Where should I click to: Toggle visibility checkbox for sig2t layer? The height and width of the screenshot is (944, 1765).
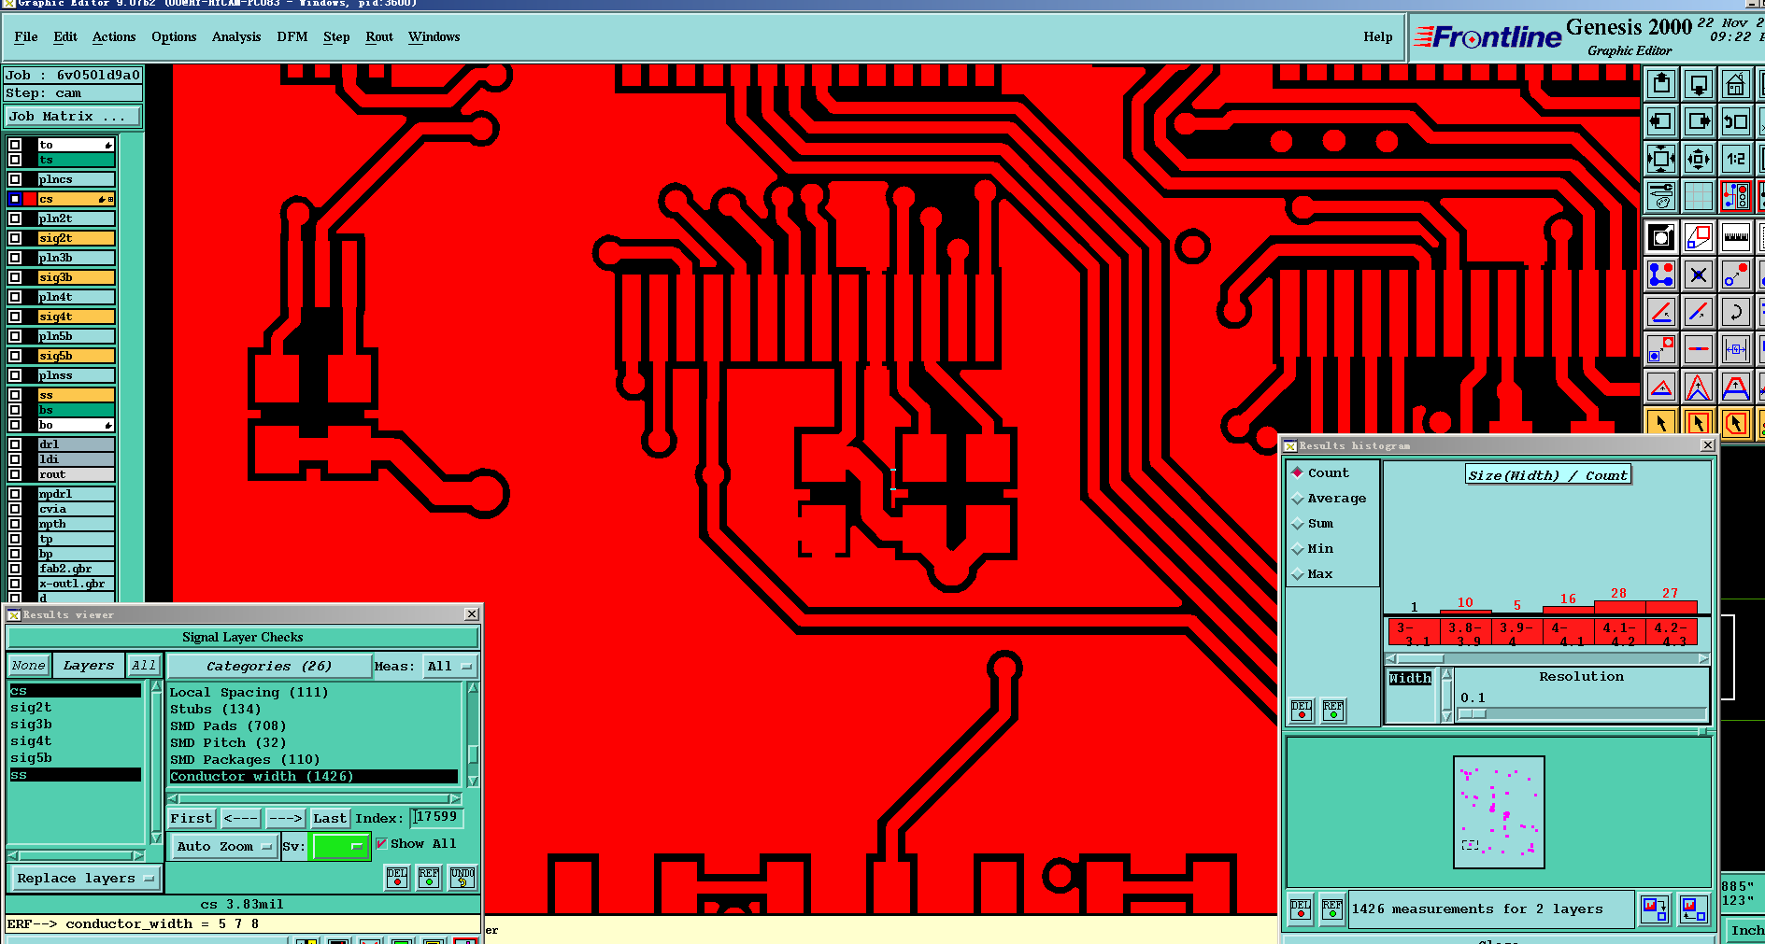click(15, 238)
